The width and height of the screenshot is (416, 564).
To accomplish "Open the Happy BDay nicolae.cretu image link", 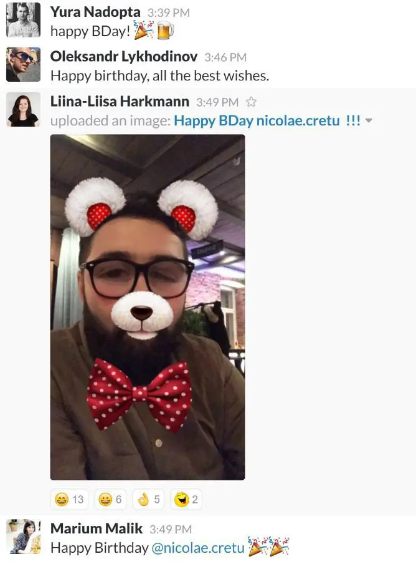I will tap(267, 120).
